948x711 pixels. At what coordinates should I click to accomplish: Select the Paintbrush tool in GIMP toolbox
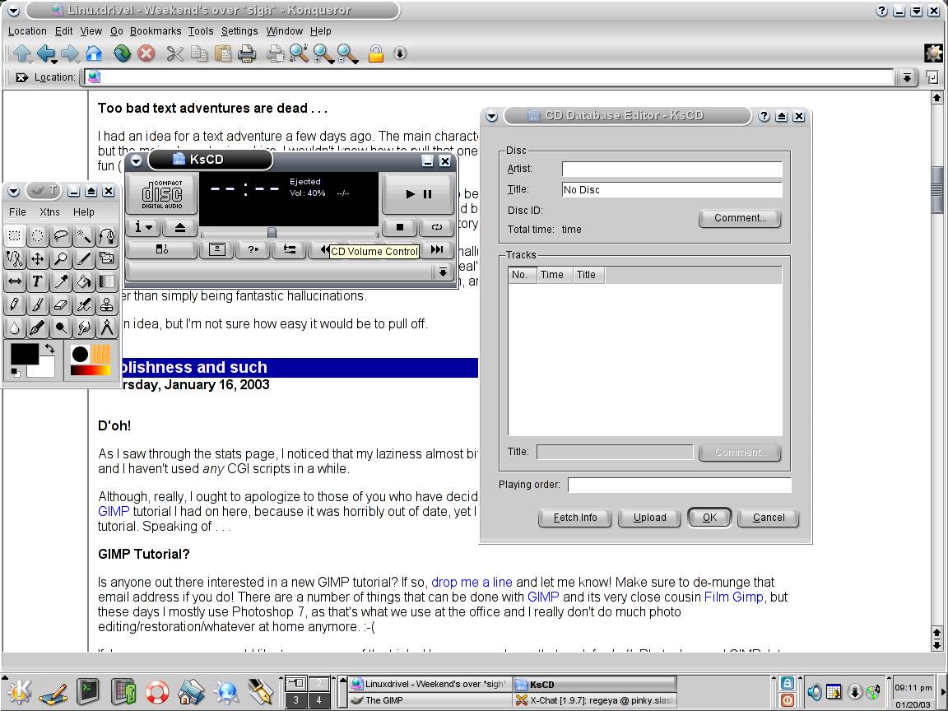(x=38, y=304)
